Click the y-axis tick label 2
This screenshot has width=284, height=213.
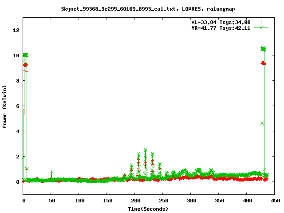[x=18, y=157]
